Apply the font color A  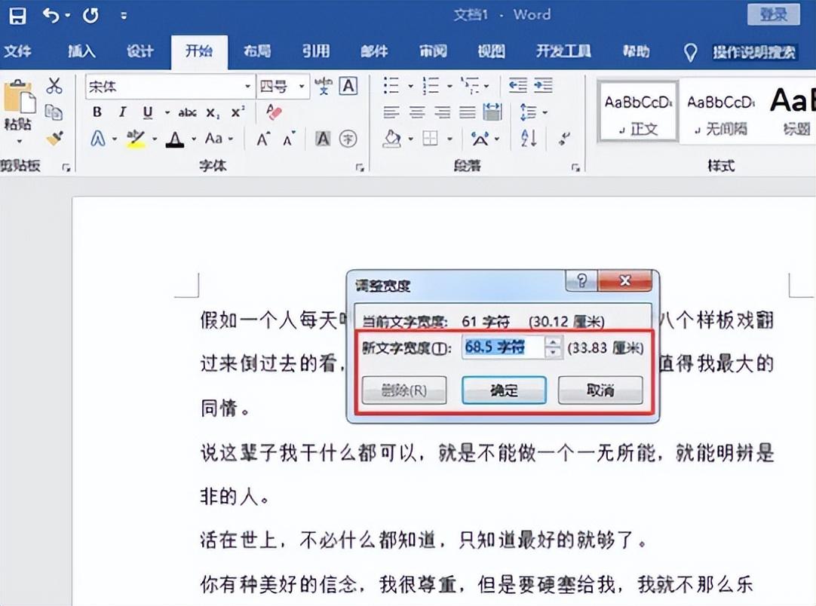(x=175, y=139)
